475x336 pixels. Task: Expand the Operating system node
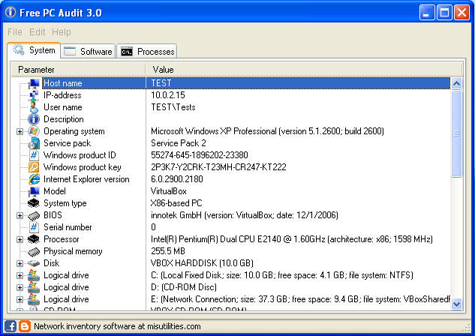[20, 131]
